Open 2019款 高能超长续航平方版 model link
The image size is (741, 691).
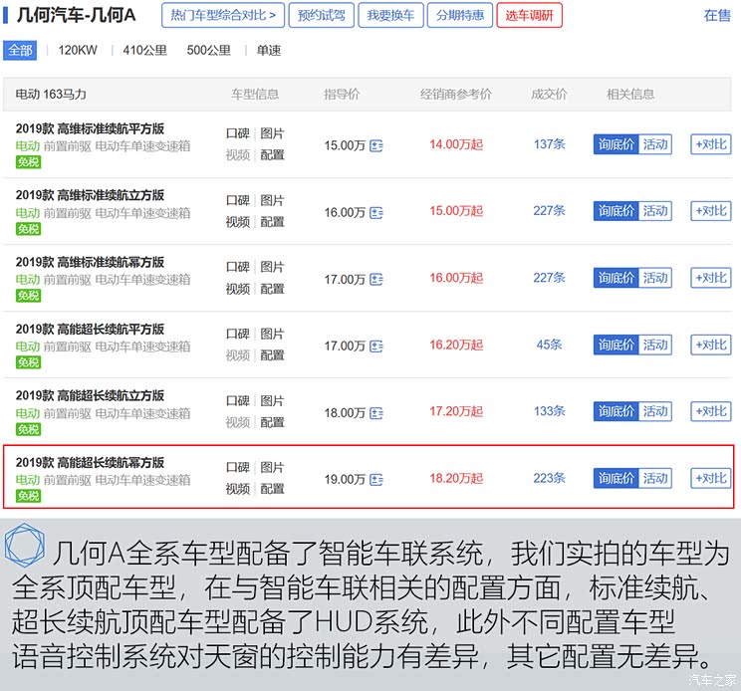click(90, 330)
